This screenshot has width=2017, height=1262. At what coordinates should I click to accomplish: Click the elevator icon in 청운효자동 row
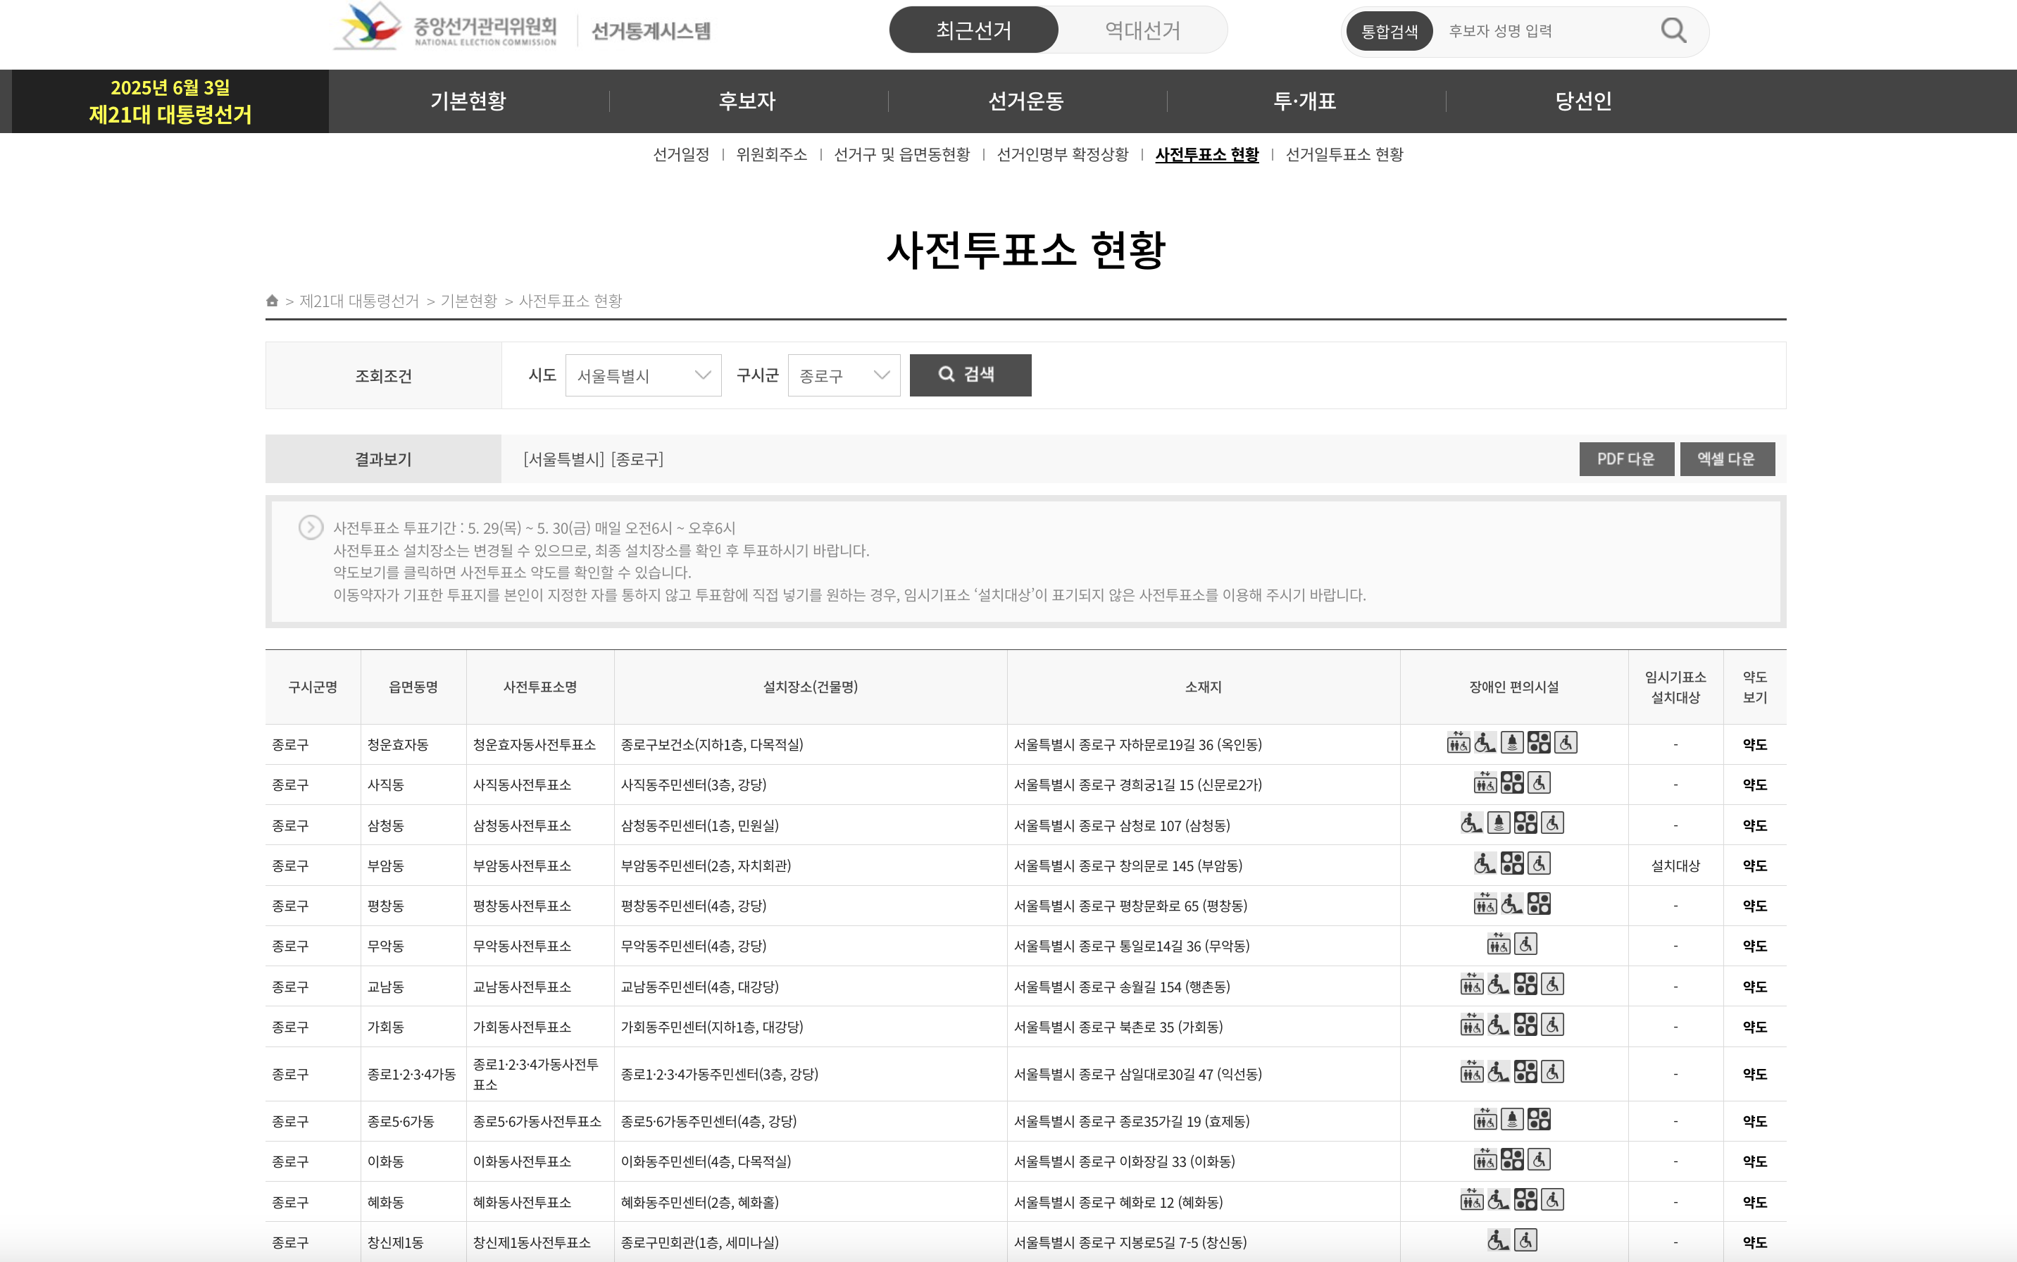tap(1458, 743)
